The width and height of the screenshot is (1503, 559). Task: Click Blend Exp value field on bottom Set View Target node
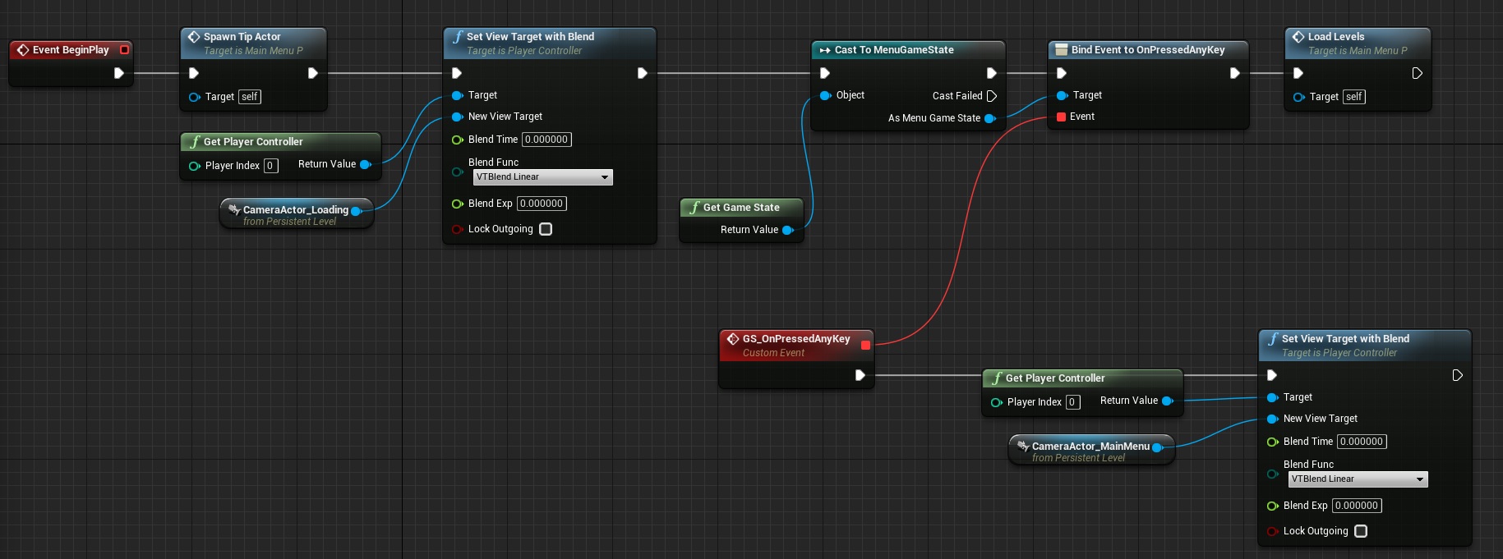coord(1358,506)
